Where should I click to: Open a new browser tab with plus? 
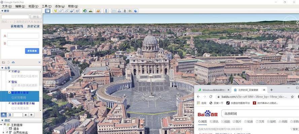tap(271, 90)
